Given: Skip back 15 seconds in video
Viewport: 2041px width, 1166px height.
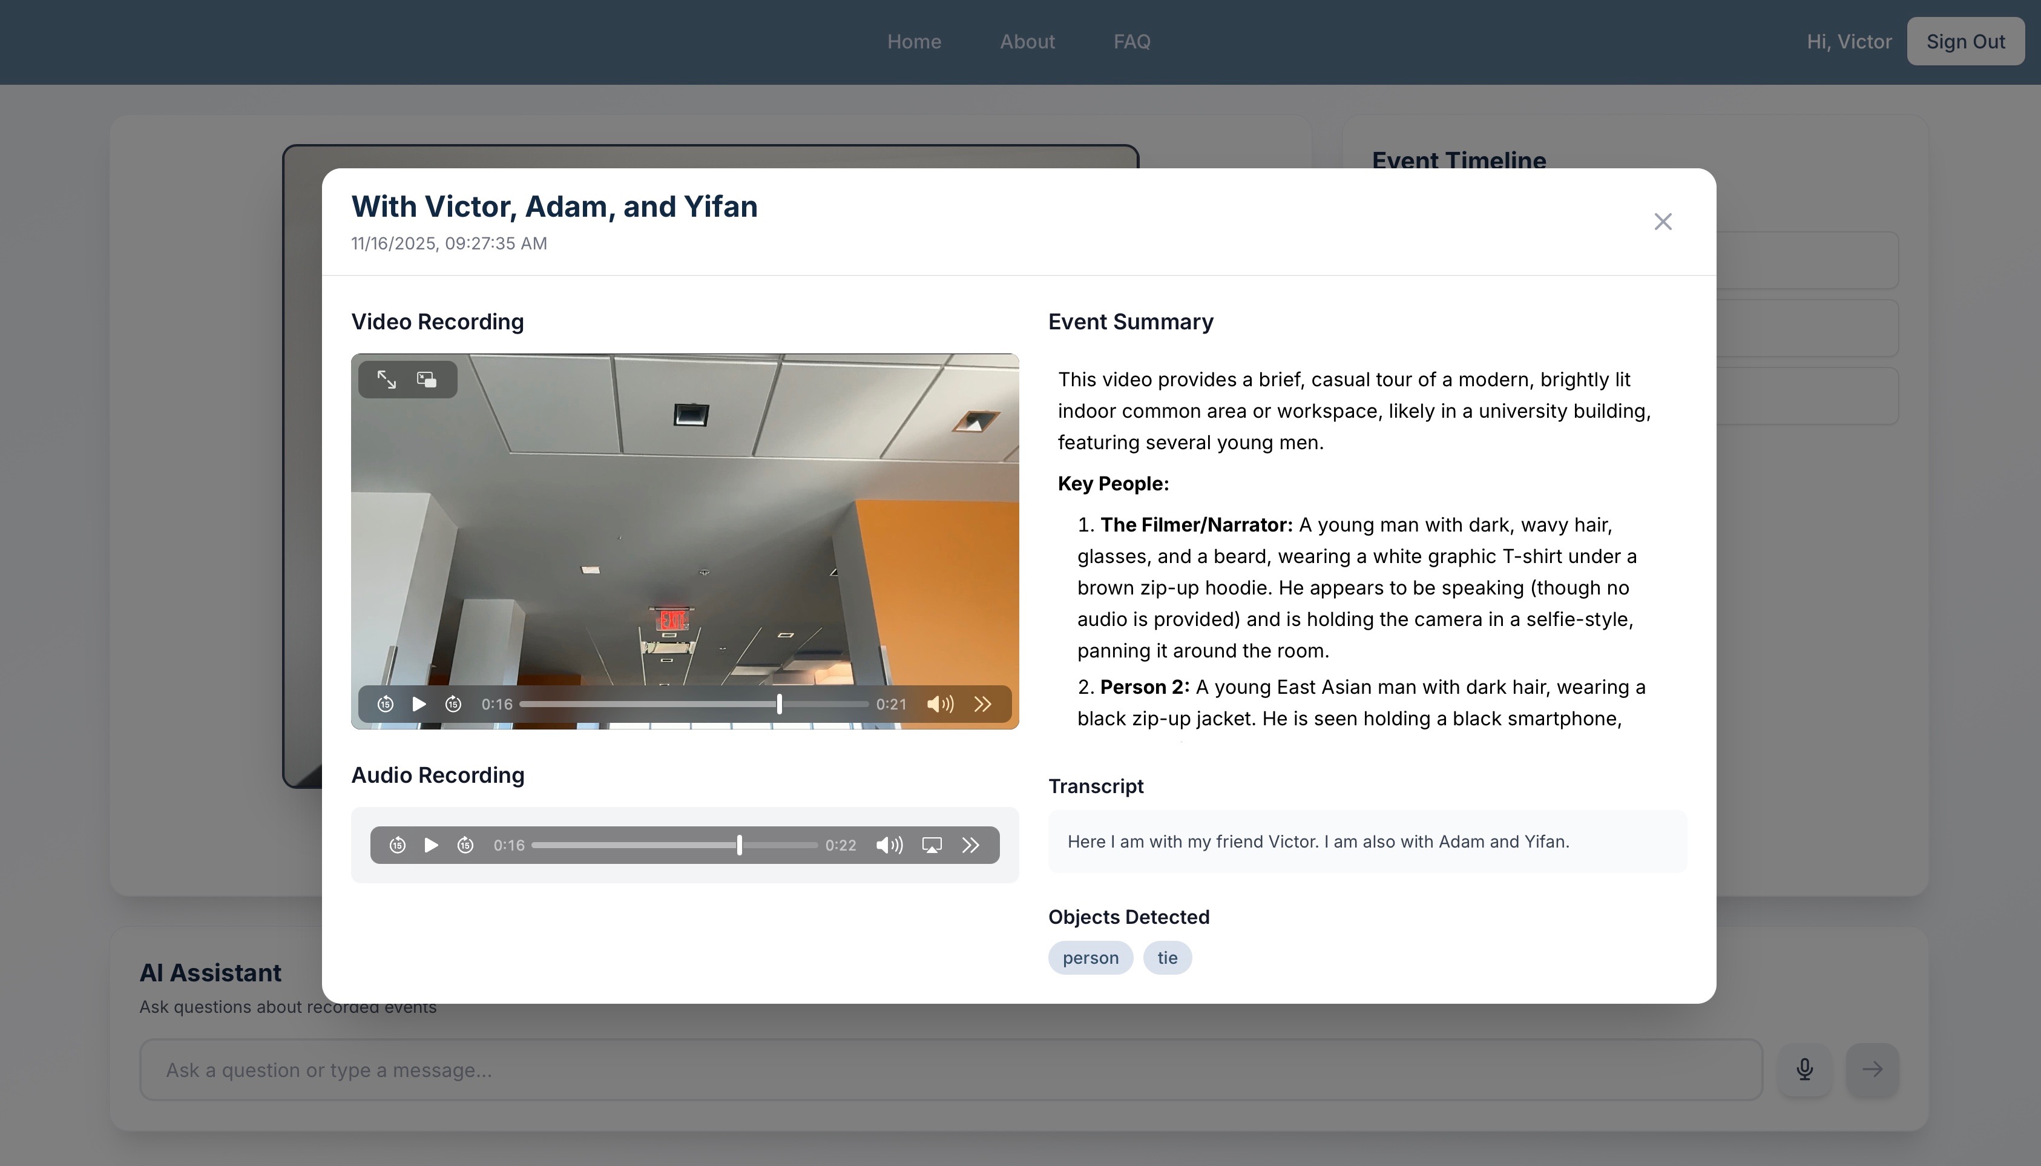Looking at the screenshot, I should (385, 704).
